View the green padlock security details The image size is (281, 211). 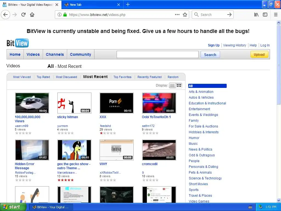[x=65, y=15]
